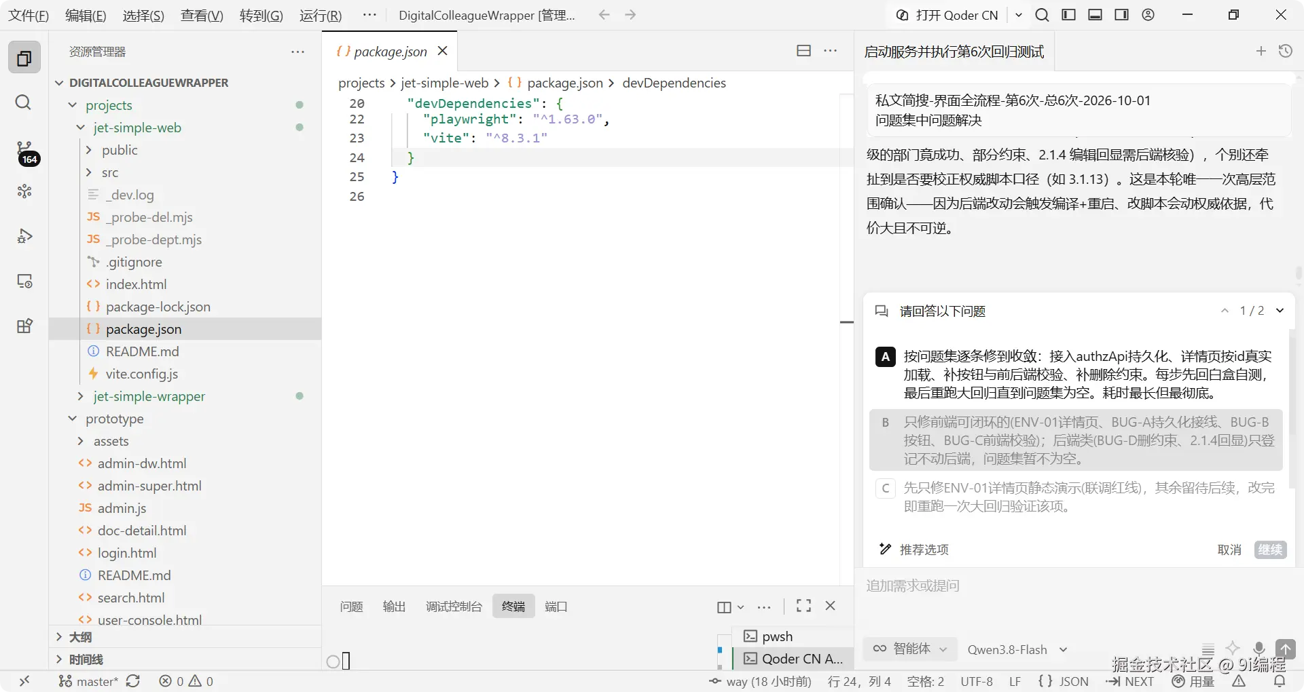The height and width of the screenshot is (692, 1304).
Task: Toggle bottom panel layout icon
Action: point(1095,15)
